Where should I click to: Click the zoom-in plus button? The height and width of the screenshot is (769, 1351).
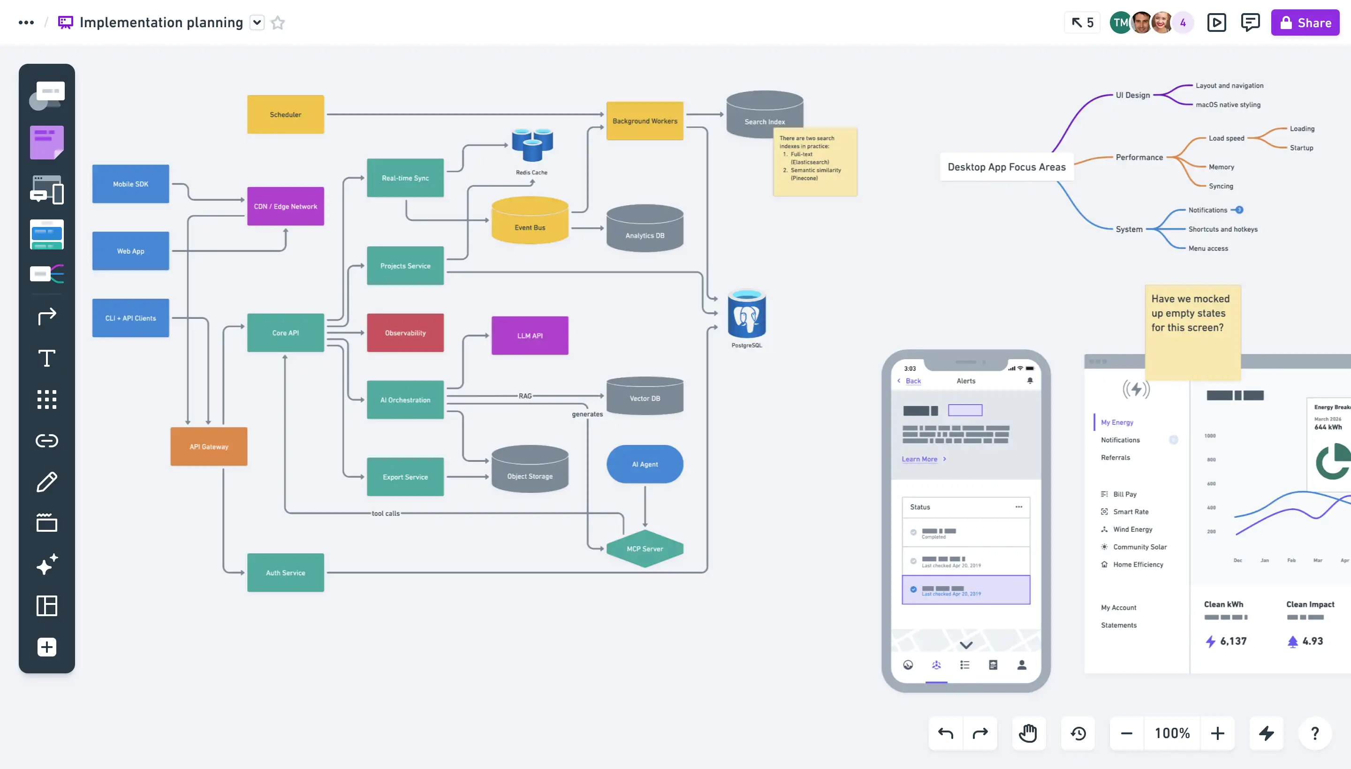[x=1217, y=733]
